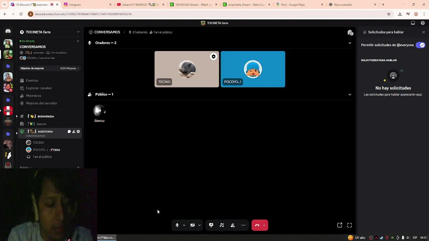This screenshot has height=241, width=429.
Task: Open the PERUST server icon
Action: pyautogui.click(x=8, y=111)
